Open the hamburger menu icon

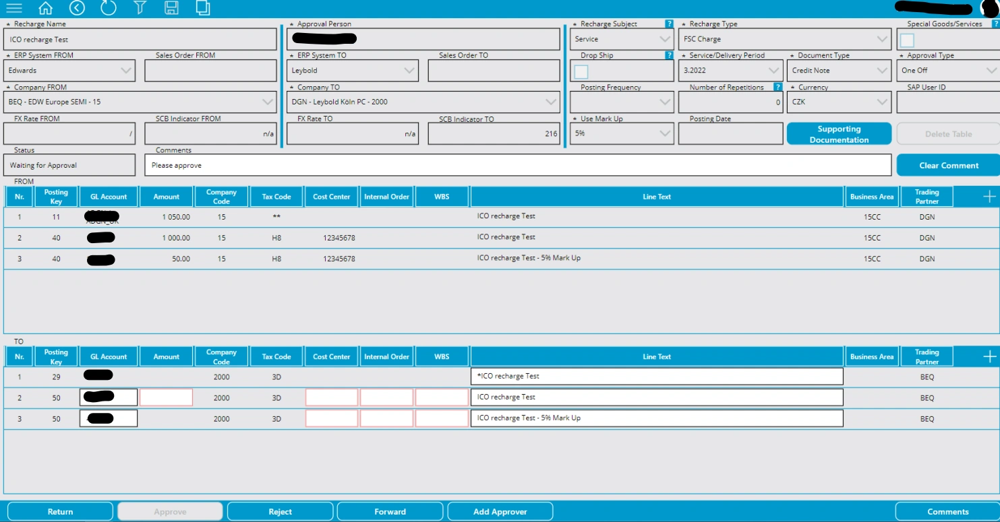point(13,8)
